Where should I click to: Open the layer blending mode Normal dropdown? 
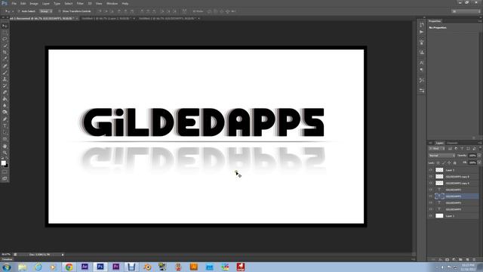[441, 156]
